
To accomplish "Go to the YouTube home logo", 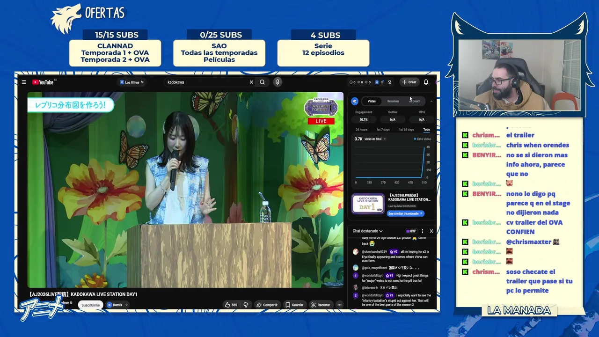I will pos(43,82).
